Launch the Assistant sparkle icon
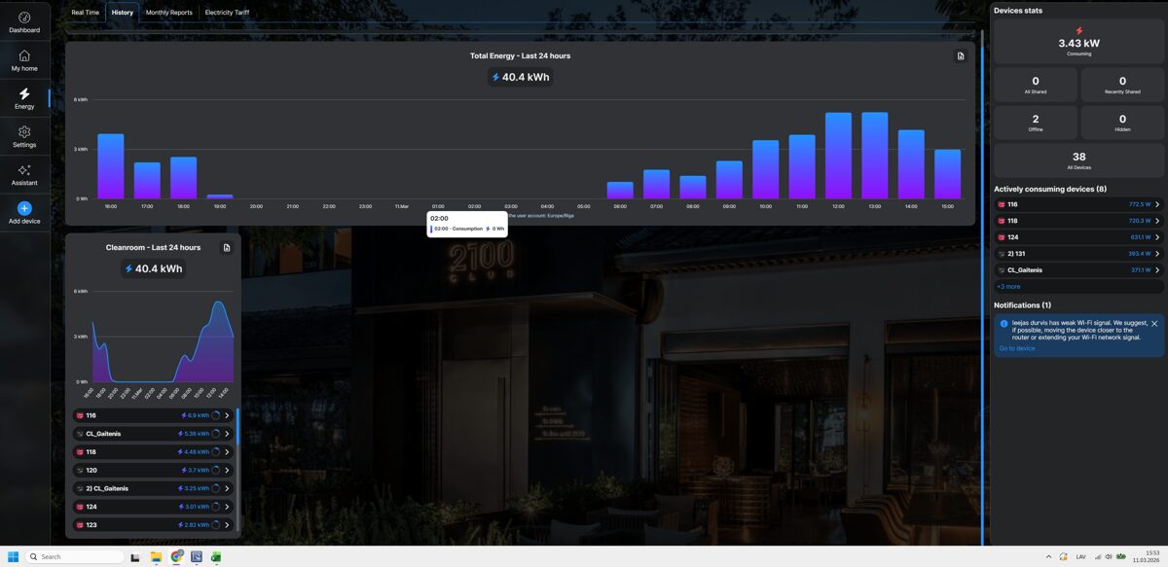Screen dimensions: 1168x567 pos(24,175)
